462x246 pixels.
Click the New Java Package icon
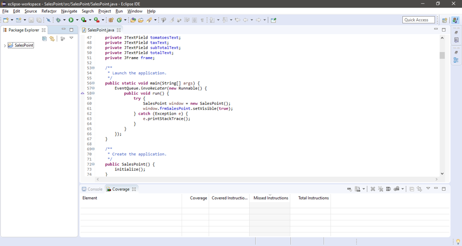click(111, 20)
